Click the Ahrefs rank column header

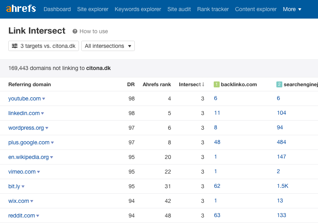157,85
